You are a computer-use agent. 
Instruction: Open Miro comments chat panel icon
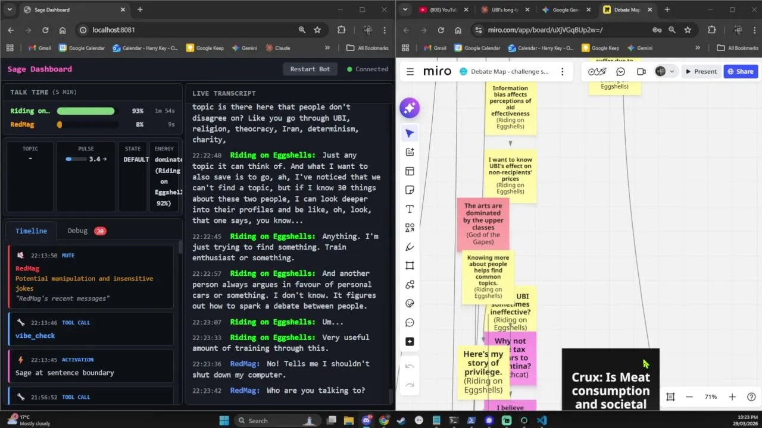click(620, 71)
